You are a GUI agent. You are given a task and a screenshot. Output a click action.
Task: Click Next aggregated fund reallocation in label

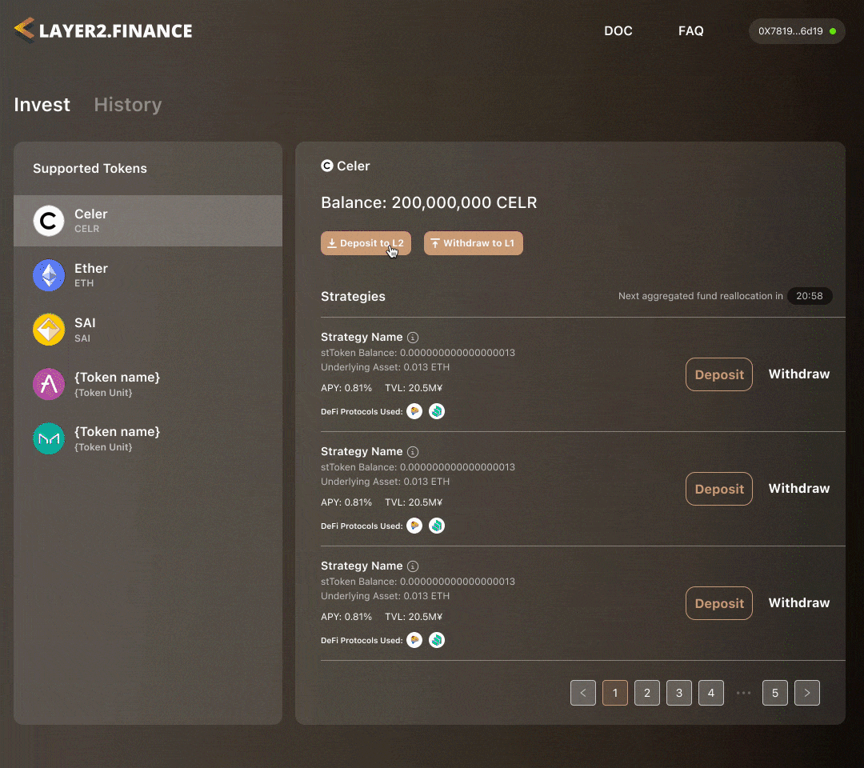click(x=700, y=296)
